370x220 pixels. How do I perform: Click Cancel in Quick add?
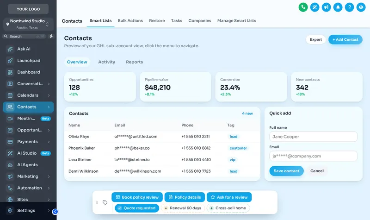tap(317, 171)
